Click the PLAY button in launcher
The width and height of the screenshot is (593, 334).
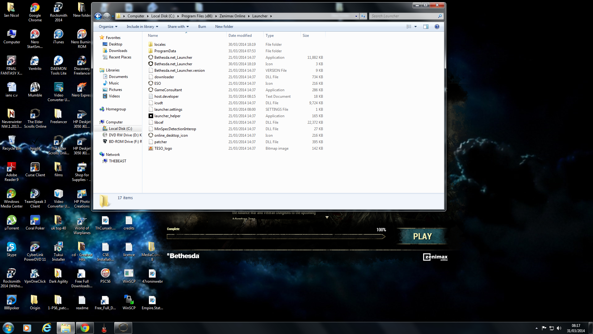[x=422, y=236]
